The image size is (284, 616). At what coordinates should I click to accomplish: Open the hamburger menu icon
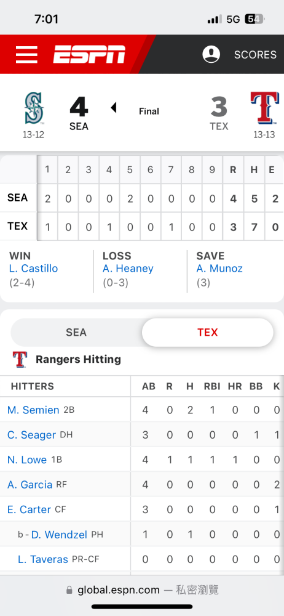click(26, 55)
